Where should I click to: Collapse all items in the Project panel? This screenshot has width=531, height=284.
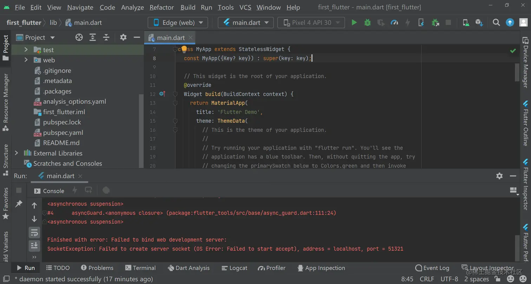coord(106,37)
